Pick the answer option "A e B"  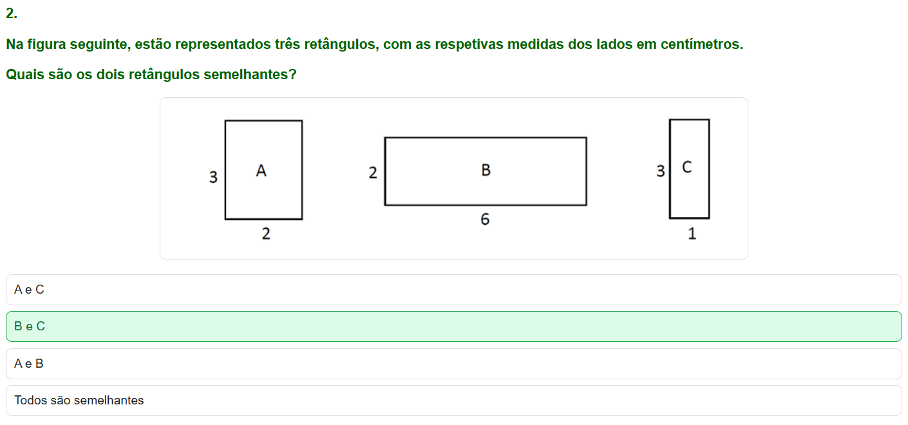tap(453, 364)
